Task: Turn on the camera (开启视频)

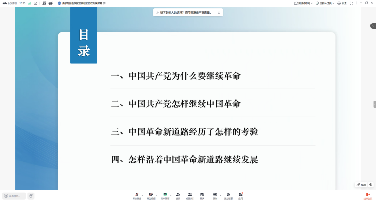Action: coord(151,194)
